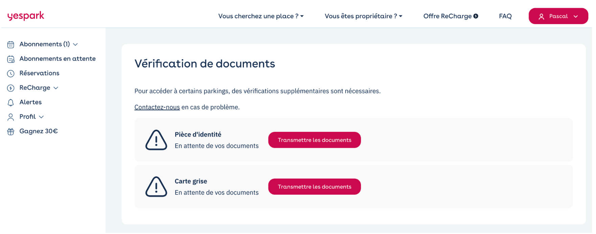Open the 'Vous cherchez une place ?' dropdown

[x=261, y=16]
